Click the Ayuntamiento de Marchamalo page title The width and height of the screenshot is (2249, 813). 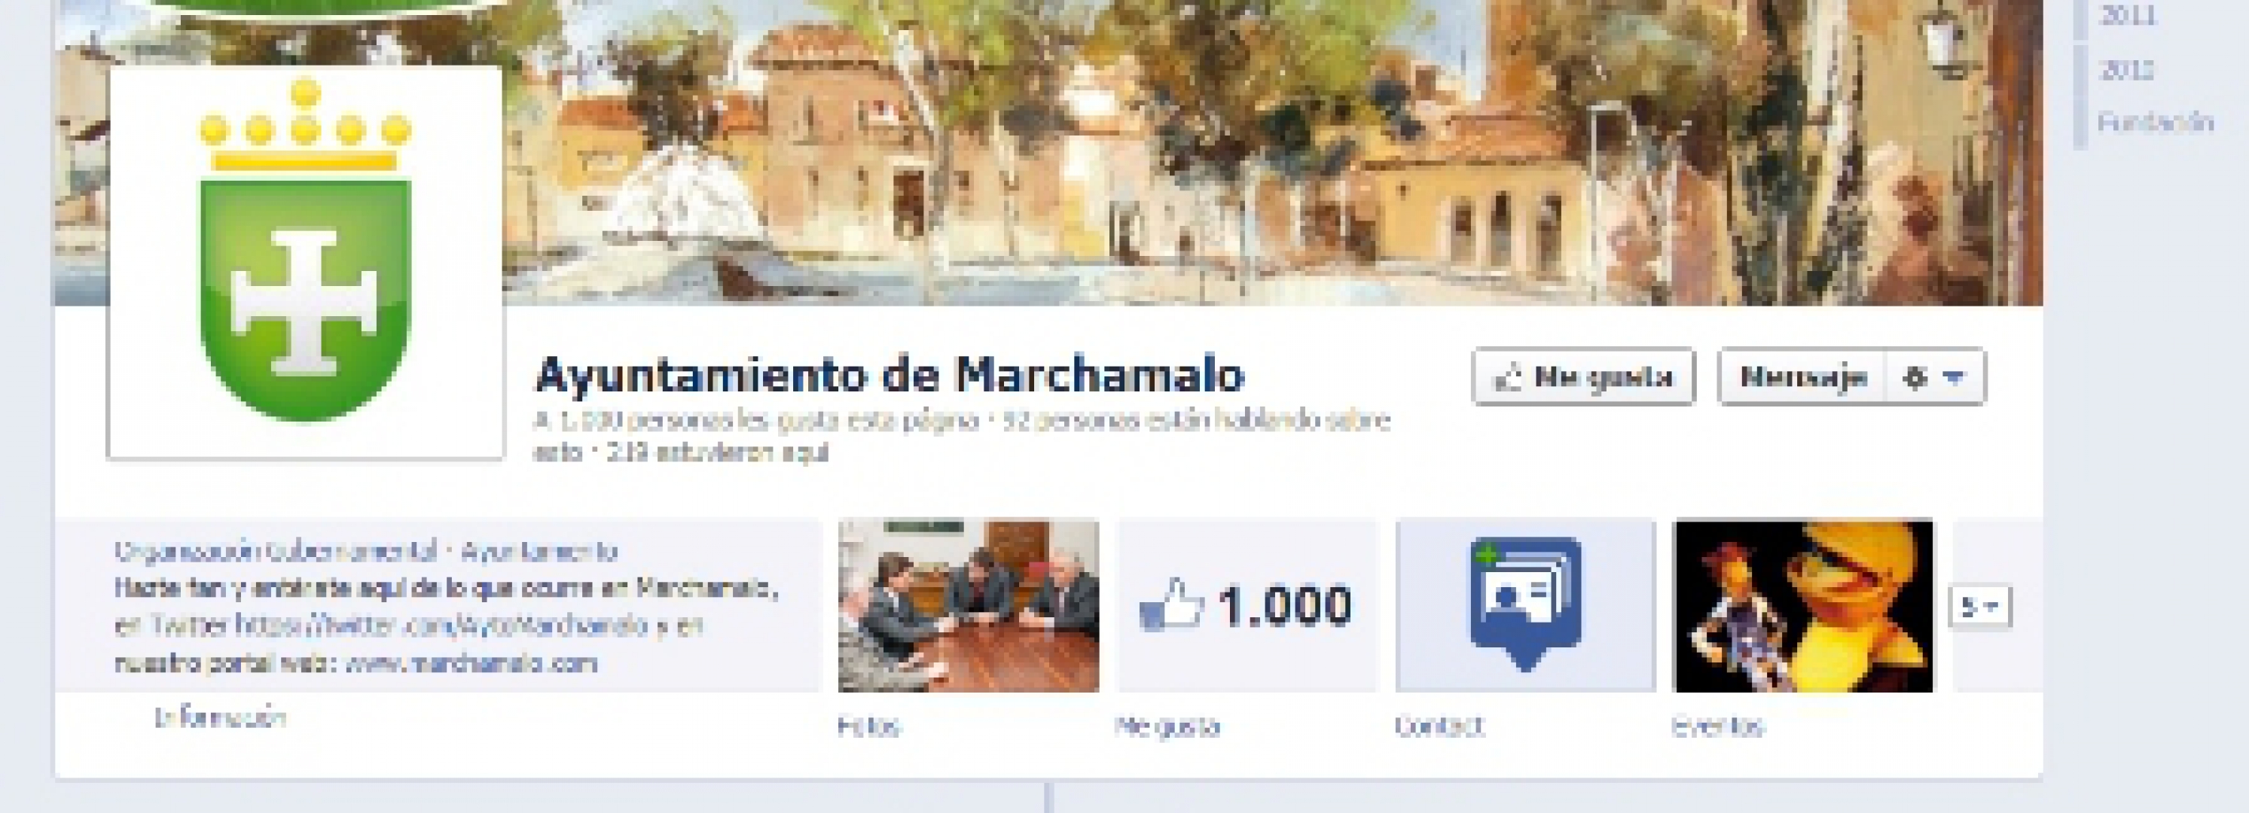point(890,375)
